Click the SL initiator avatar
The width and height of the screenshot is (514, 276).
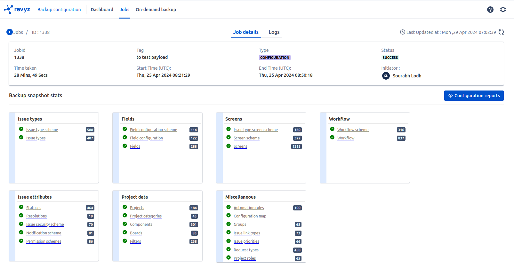[386, 76]
